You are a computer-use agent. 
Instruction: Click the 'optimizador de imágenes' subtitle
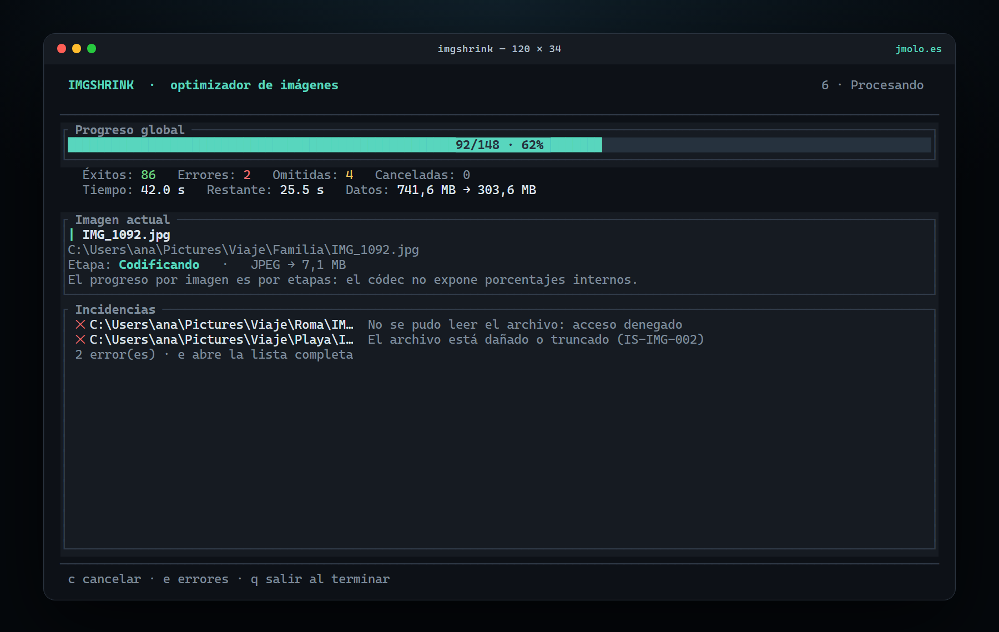coord(254,85)
